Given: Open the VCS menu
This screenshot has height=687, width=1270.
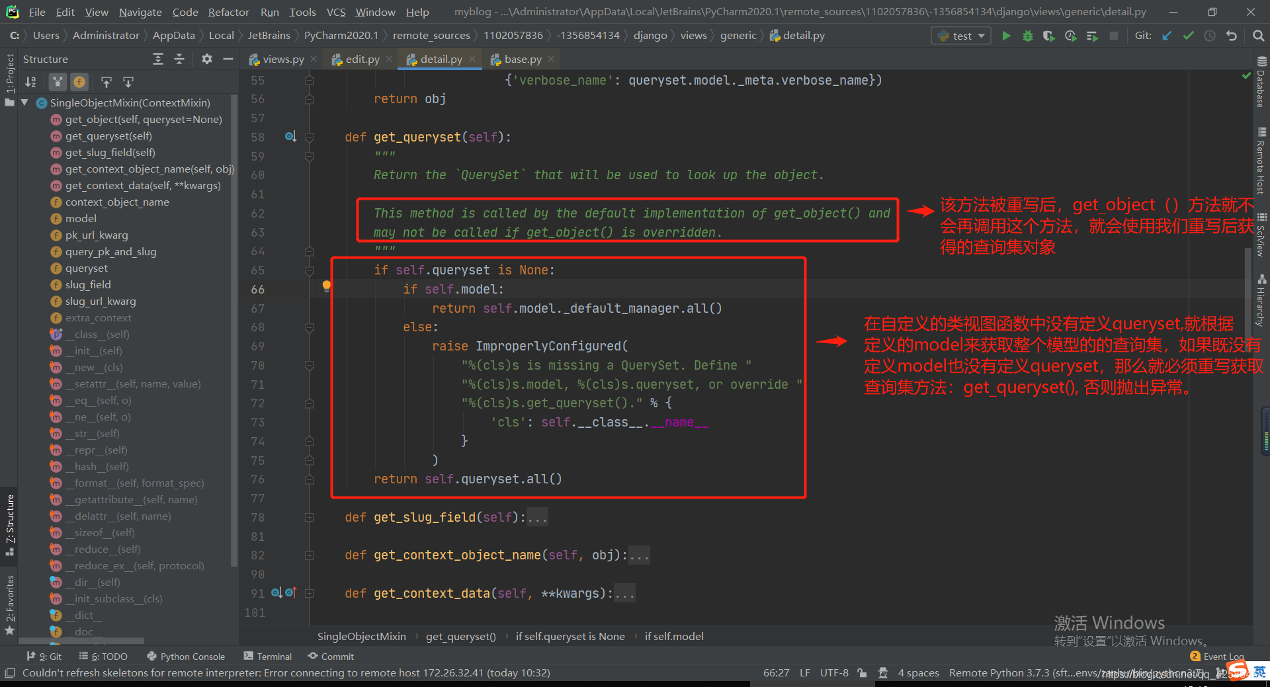Looking at the screenshot, I should (x=336, y=12).
